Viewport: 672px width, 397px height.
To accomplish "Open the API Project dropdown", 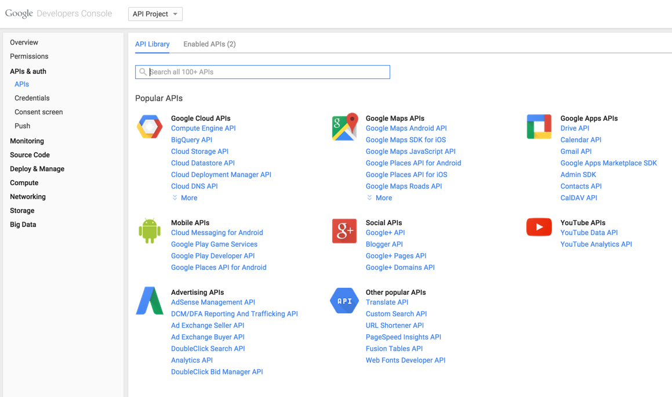I will coord(155,13).
